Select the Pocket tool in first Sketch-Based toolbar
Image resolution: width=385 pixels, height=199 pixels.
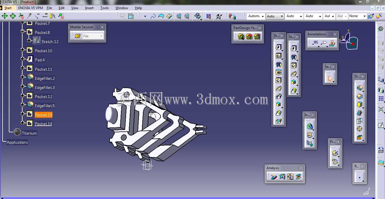tap(279, 56)
